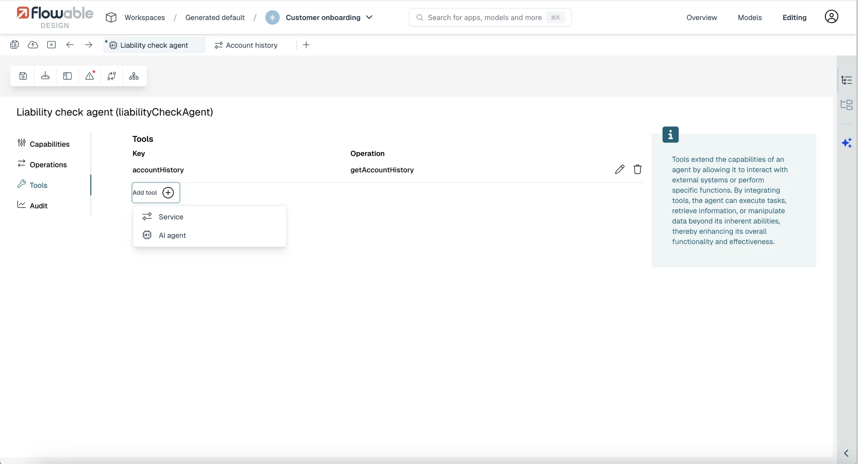858x464 pixels.
Task: Click the download export toolbar icon
Action: pyautogui.click(x=45, y=76)
